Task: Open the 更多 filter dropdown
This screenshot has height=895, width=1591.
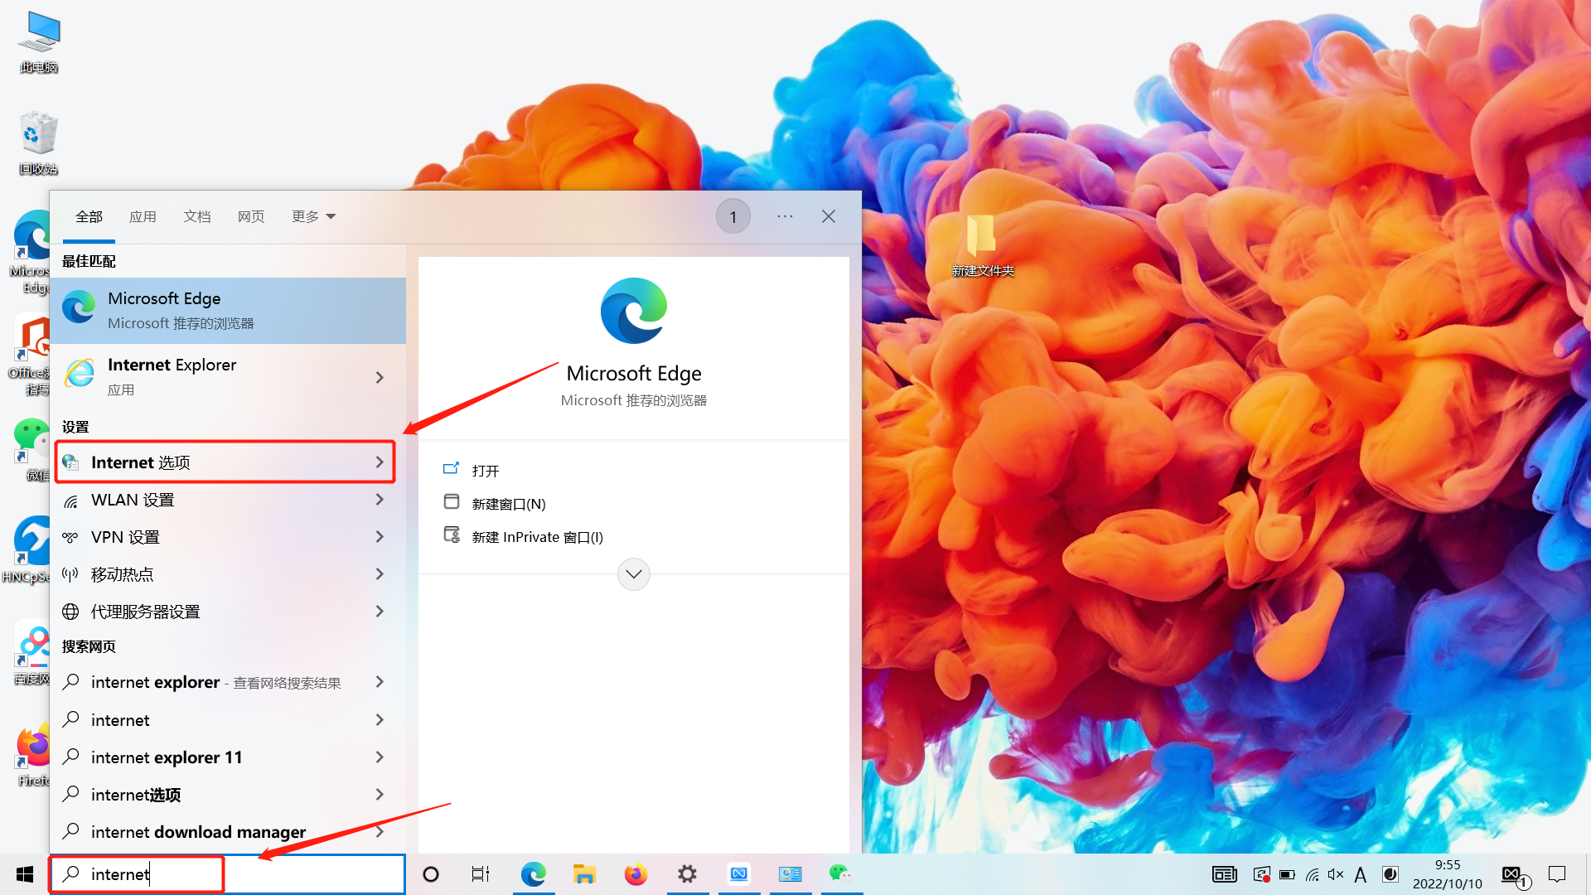Action: click(x=313, y=216)
